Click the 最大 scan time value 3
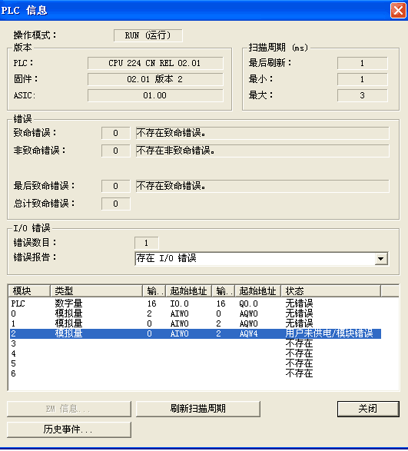 click(x=362, y=95)
